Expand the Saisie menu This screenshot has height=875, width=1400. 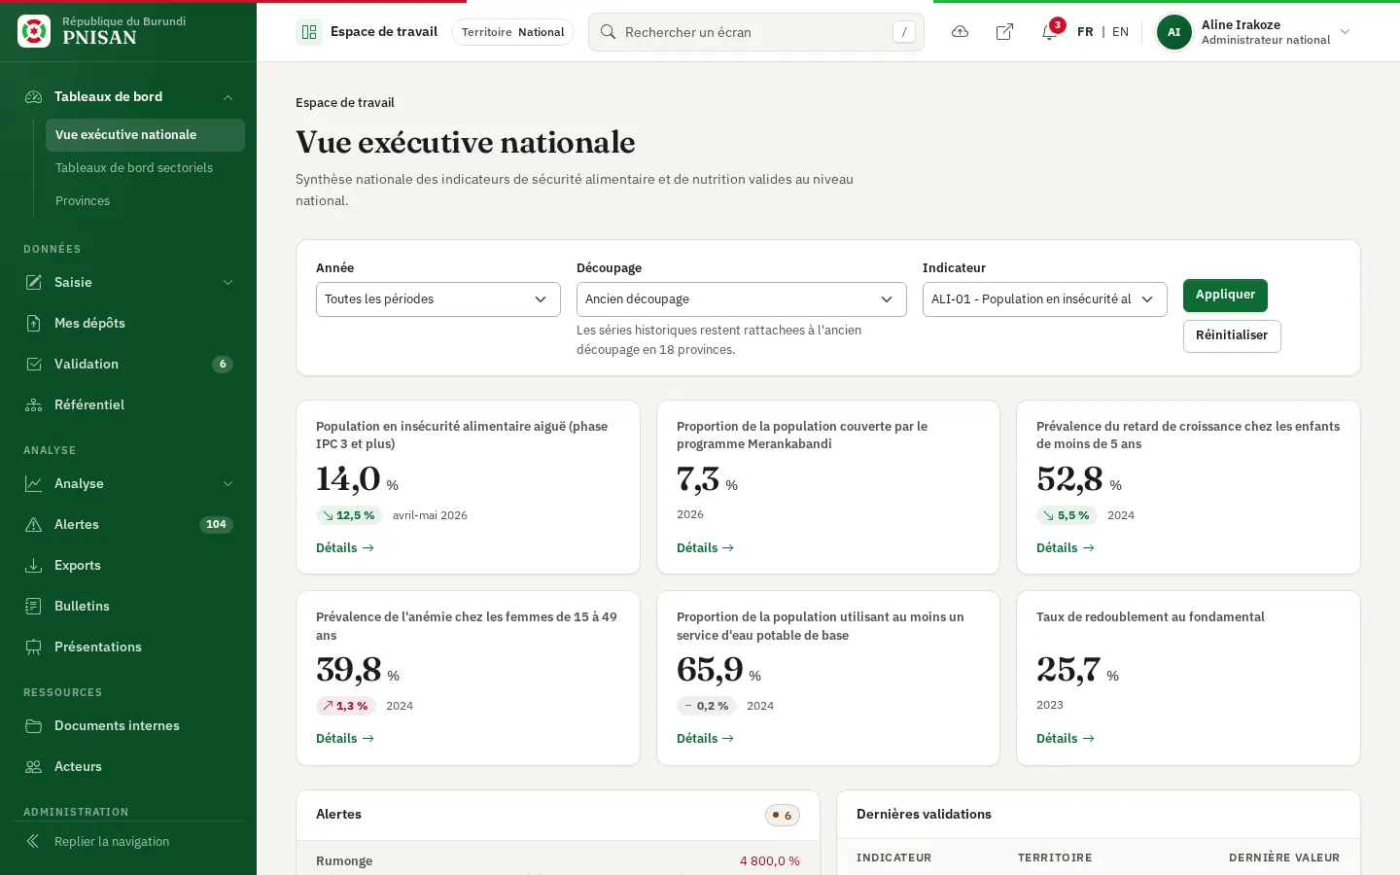coord(128,282)
